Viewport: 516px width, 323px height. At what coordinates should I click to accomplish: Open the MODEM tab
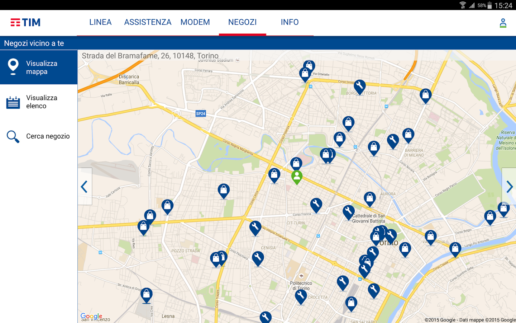pos(195,22)
